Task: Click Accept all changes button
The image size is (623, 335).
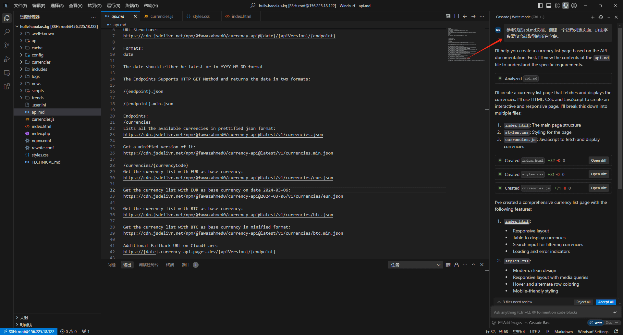Action: pos(606,302)
